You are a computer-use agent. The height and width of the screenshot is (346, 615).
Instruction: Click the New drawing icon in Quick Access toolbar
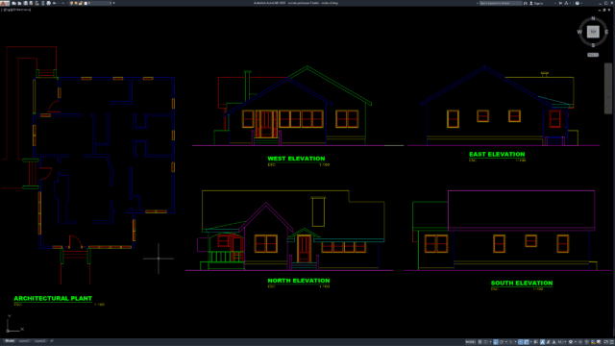pyautogui.click(x=13, y=3)
